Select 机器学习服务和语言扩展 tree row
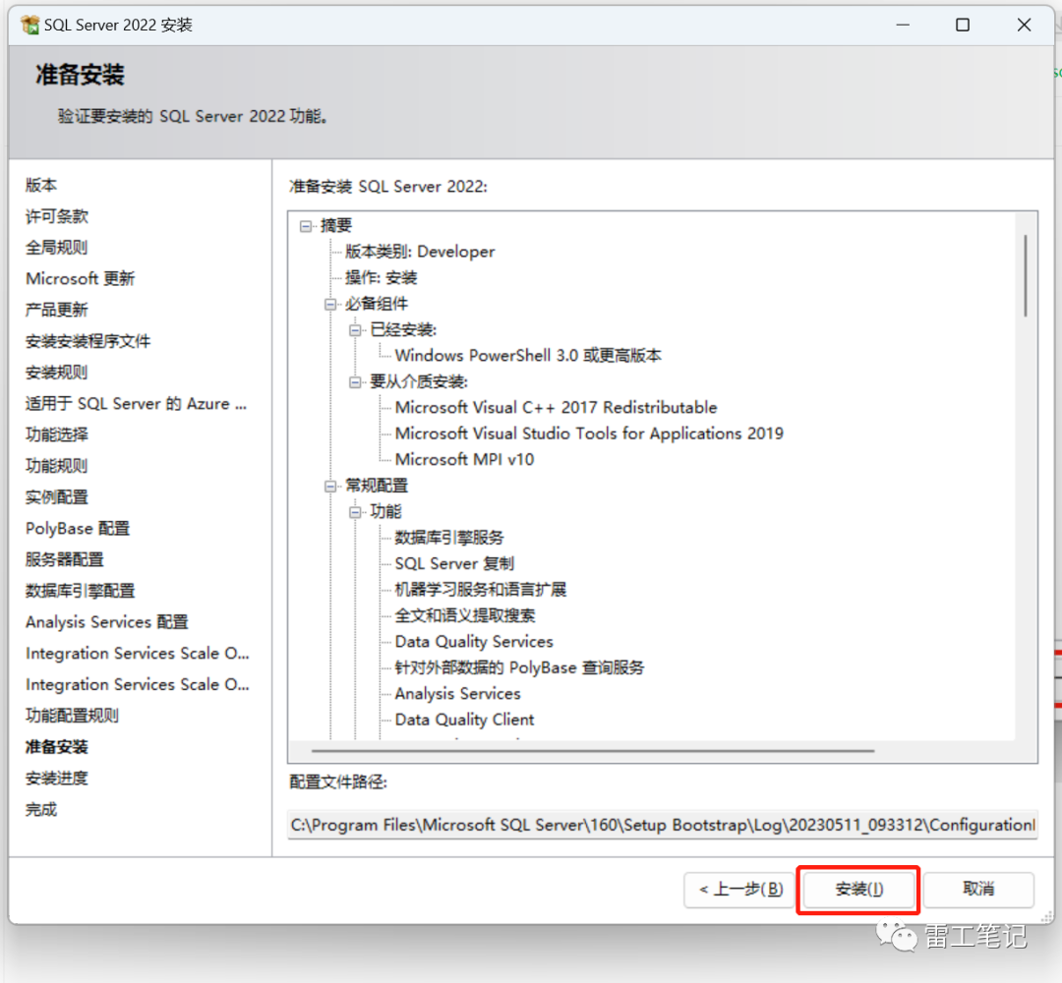Screen dimensions: 1062x983 pos(481,590)
